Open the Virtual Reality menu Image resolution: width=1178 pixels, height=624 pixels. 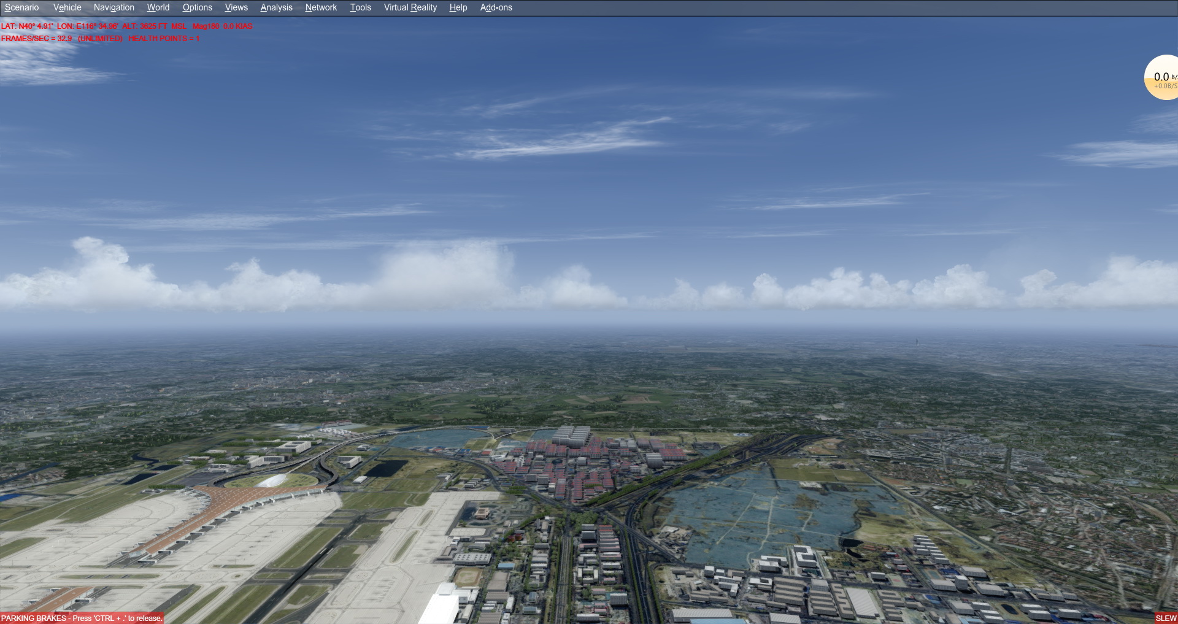click(410, 7)
